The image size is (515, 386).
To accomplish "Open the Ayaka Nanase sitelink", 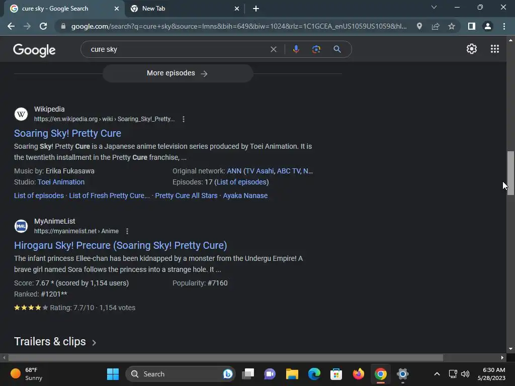I will coord(245,196).
